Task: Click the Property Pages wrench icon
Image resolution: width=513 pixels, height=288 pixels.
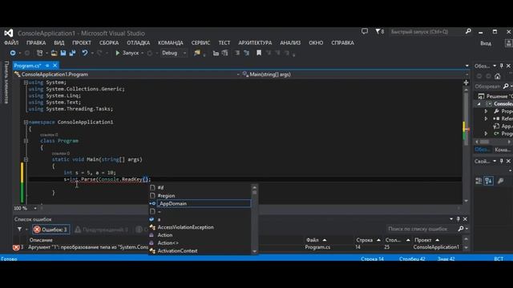Action: pyautogui.click(x=500, y=181)
